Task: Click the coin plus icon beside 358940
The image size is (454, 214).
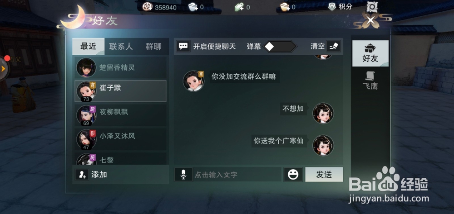Action: coord(148,7)
